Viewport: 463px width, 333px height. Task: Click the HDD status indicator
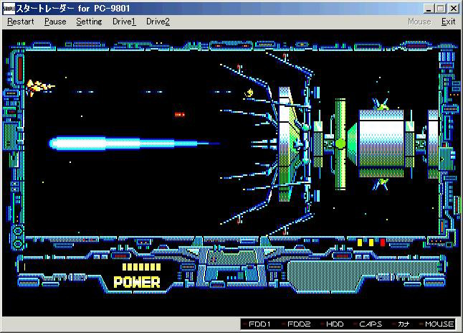pos(332,324)
